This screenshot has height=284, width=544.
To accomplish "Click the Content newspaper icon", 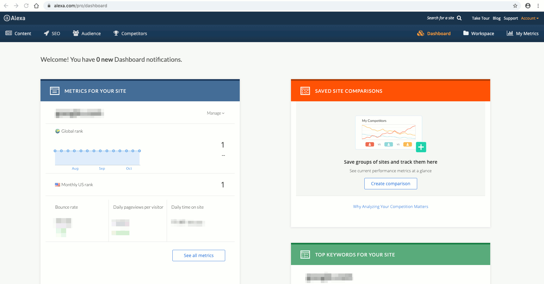I will 9,33.
